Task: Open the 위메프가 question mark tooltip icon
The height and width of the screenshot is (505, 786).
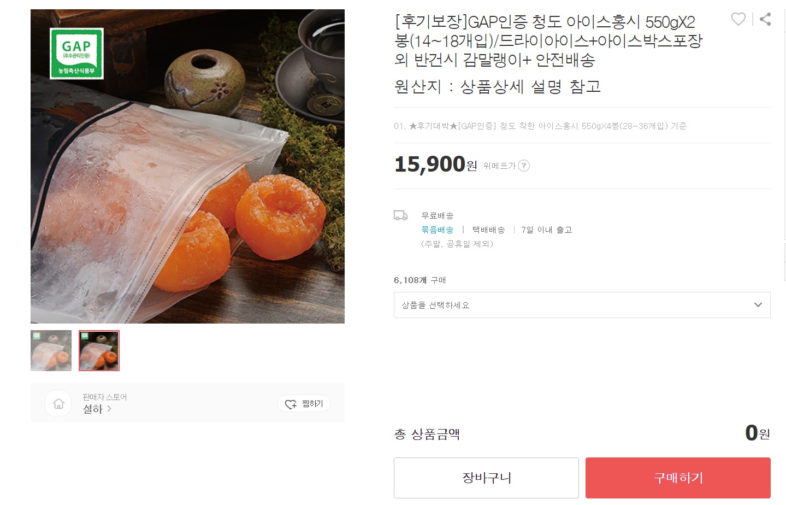Action: [x=524, y=166]
